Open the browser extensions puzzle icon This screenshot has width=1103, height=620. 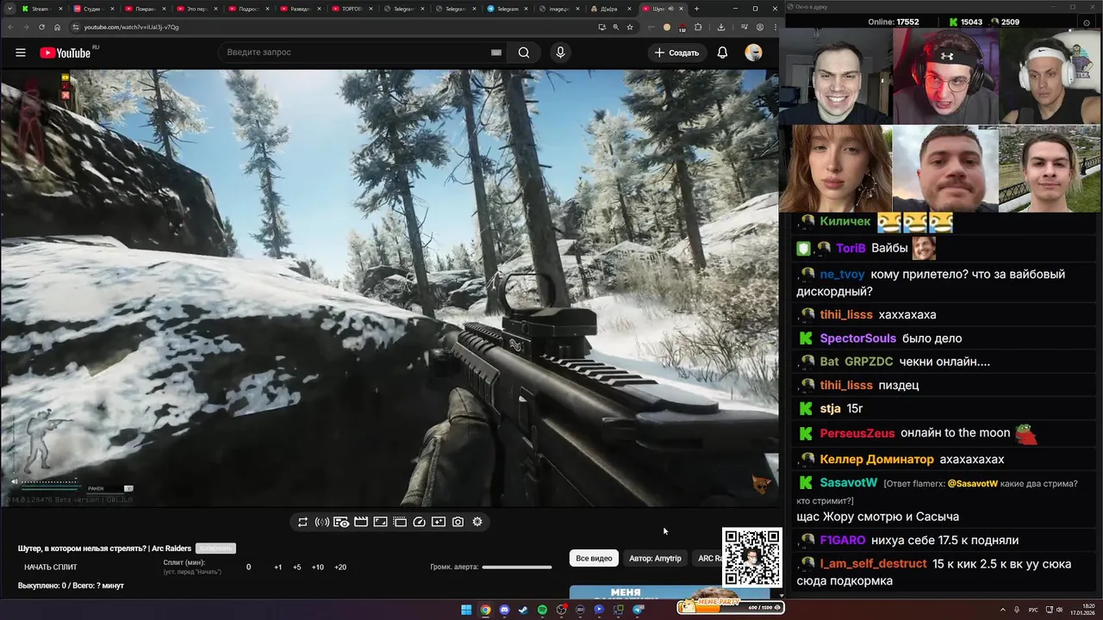(698, 27)
